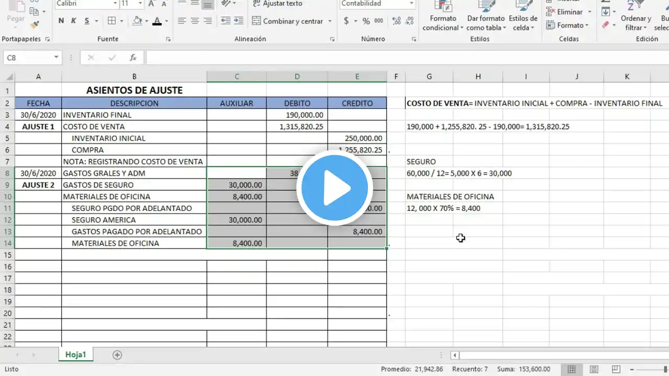Viewport: 669px width, 376px height.
Task: Open fill color dropdown arrow
Action: pos(147,21)
